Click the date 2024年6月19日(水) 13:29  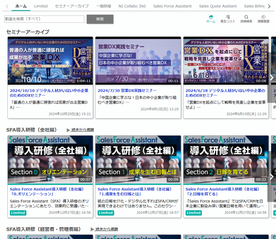pyautogui.click(x=246, y=114)
